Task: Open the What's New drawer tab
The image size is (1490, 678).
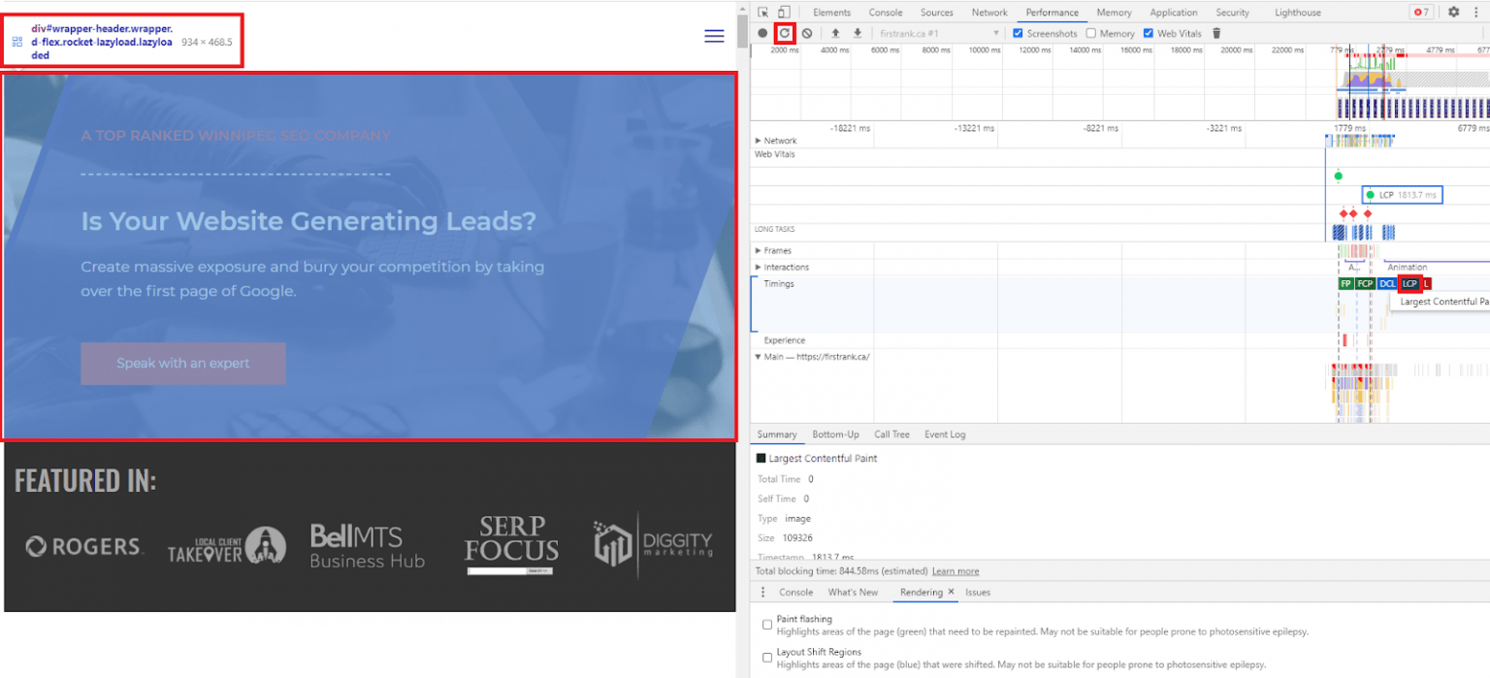Action: pos(853,592)
